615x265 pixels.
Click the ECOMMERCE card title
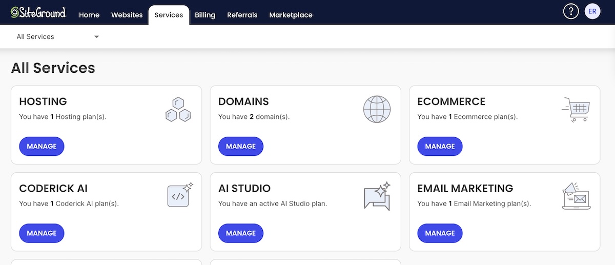click(x=452, y=101)
